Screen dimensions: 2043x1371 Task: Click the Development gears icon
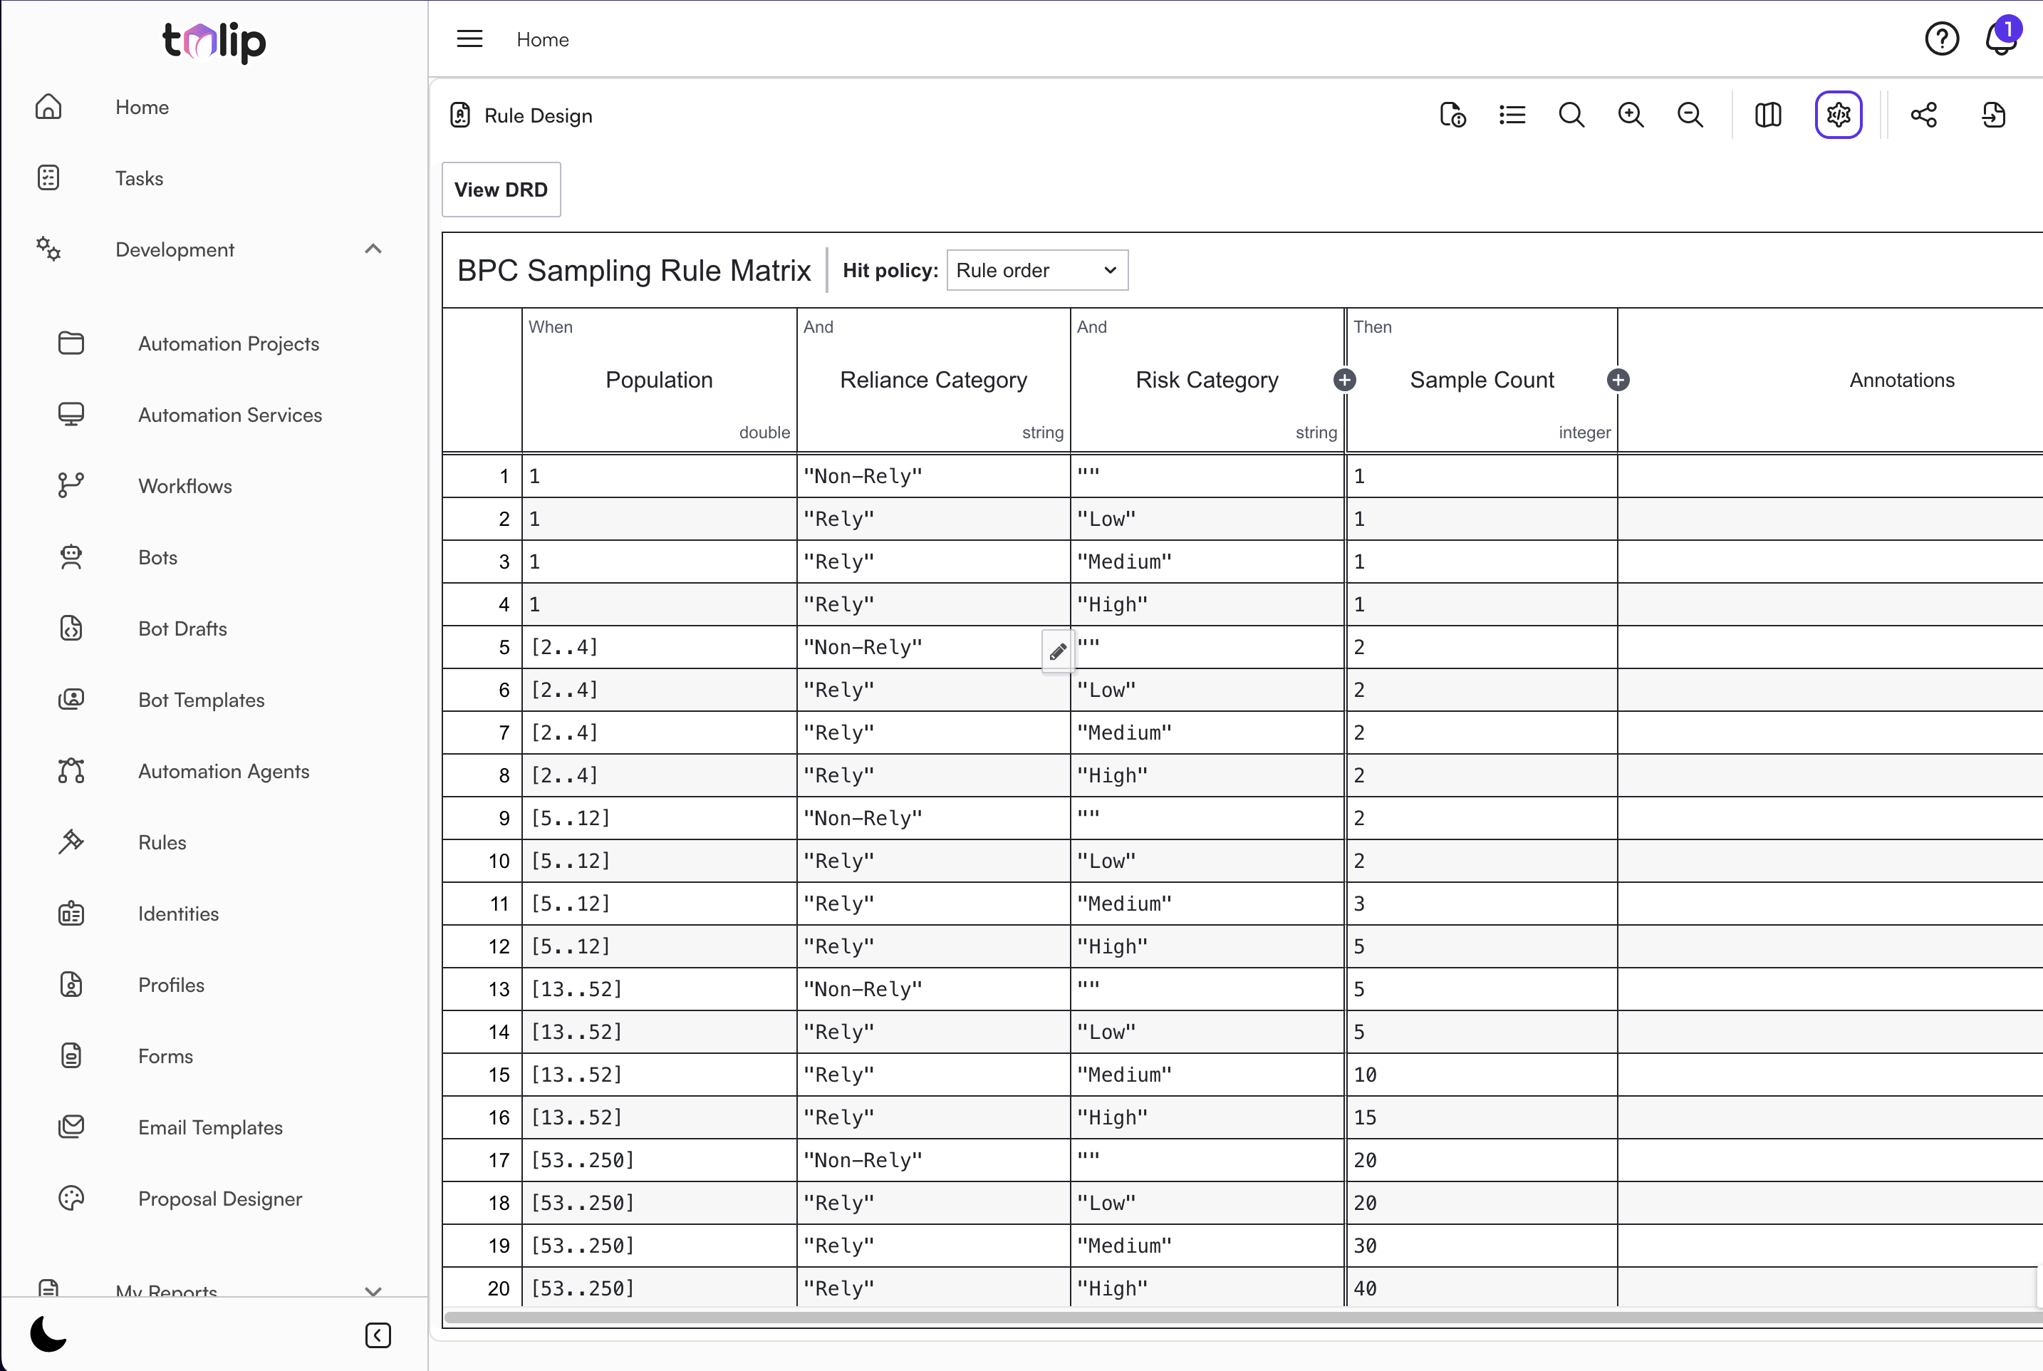click(48, 249)
